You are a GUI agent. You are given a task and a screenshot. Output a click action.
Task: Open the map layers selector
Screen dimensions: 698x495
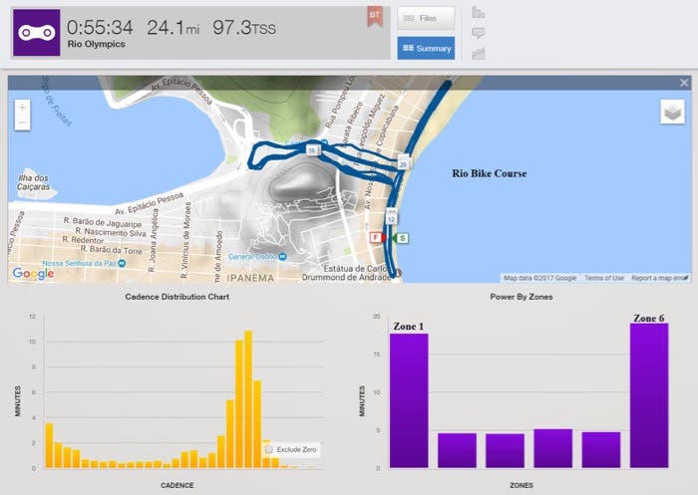point(672,113)
